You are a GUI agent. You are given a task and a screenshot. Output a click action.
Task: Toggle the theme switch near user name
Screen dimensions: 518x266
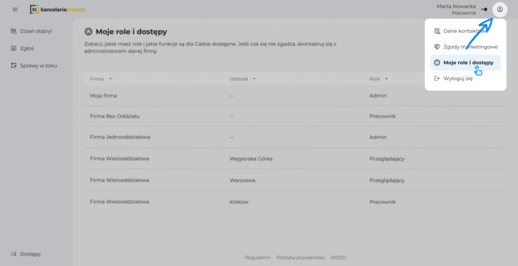tap(484, 9)
